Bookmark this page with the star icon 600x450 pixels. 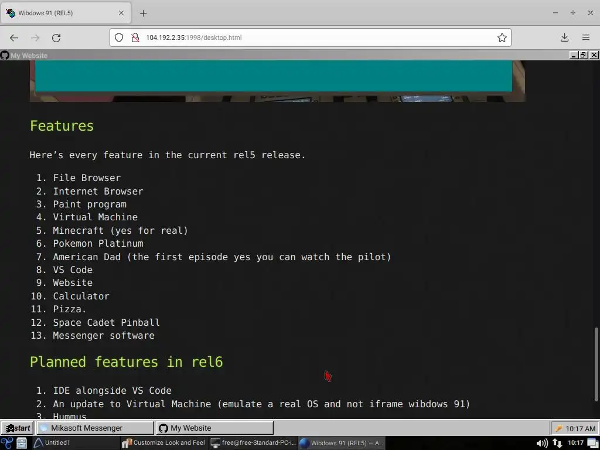(502, 37)
